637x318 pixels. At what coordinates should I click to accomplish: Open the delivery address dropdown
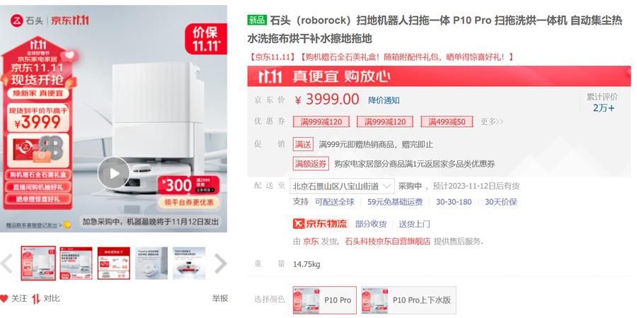342,186
